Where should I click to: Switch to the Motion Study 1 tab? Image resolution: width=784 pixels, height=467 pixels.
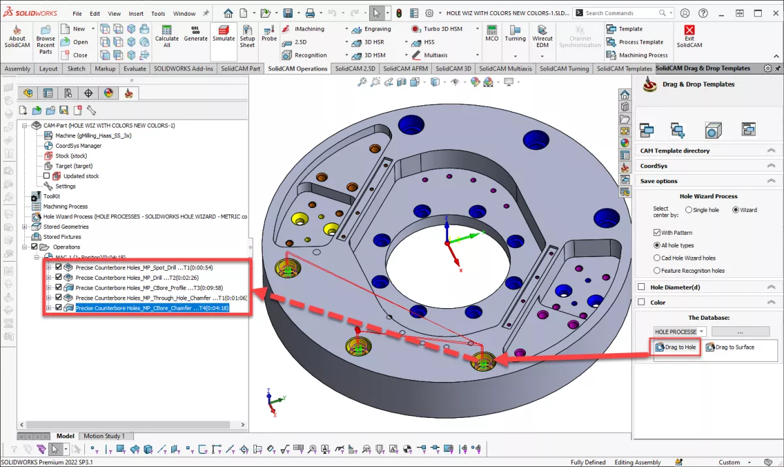tap(104, 436)
